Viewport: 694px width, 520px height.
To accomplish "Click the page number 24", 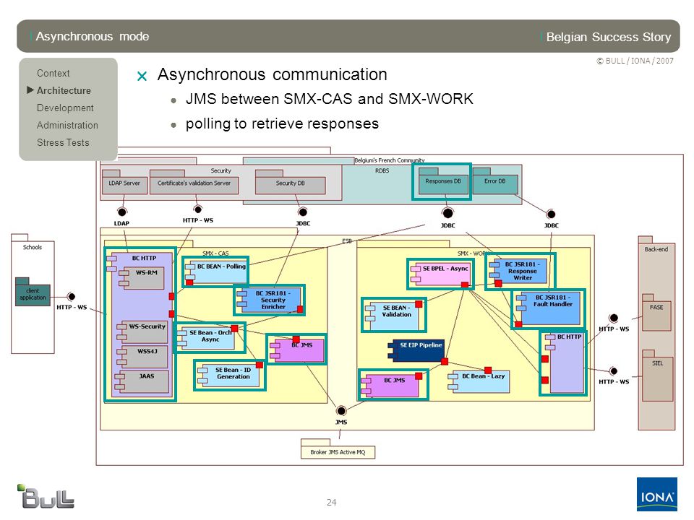I will 332,503.
